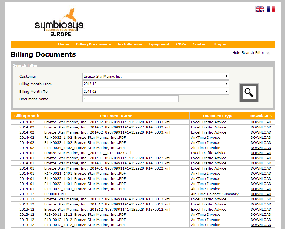The height and width of the screenshot is (229, 285).
Task: Switch language with the French flag icon
Action: coord(271,9)
